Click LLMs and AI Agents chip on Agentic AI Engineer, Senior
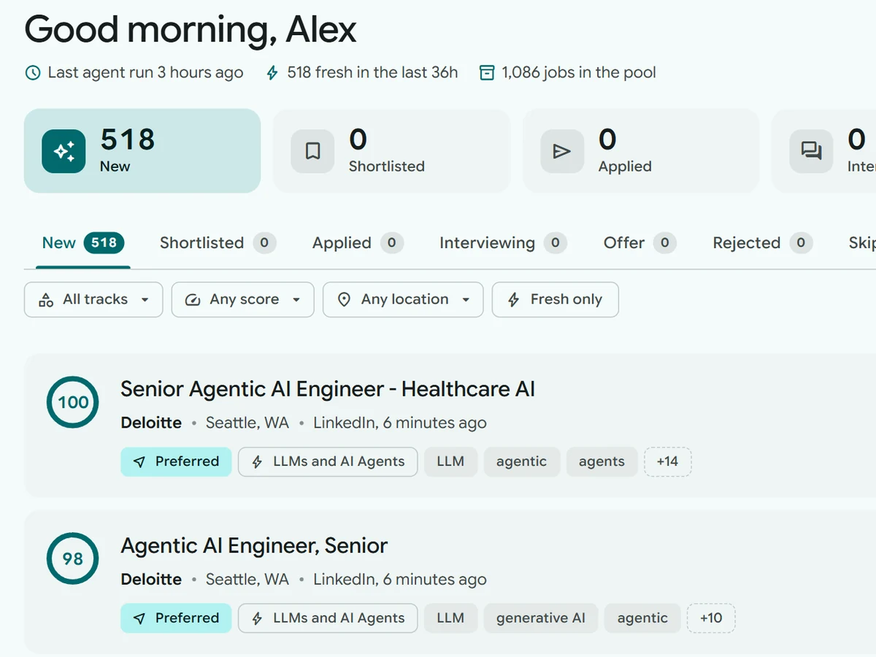Viewport: 876px width, 657px height. point(328,618)
